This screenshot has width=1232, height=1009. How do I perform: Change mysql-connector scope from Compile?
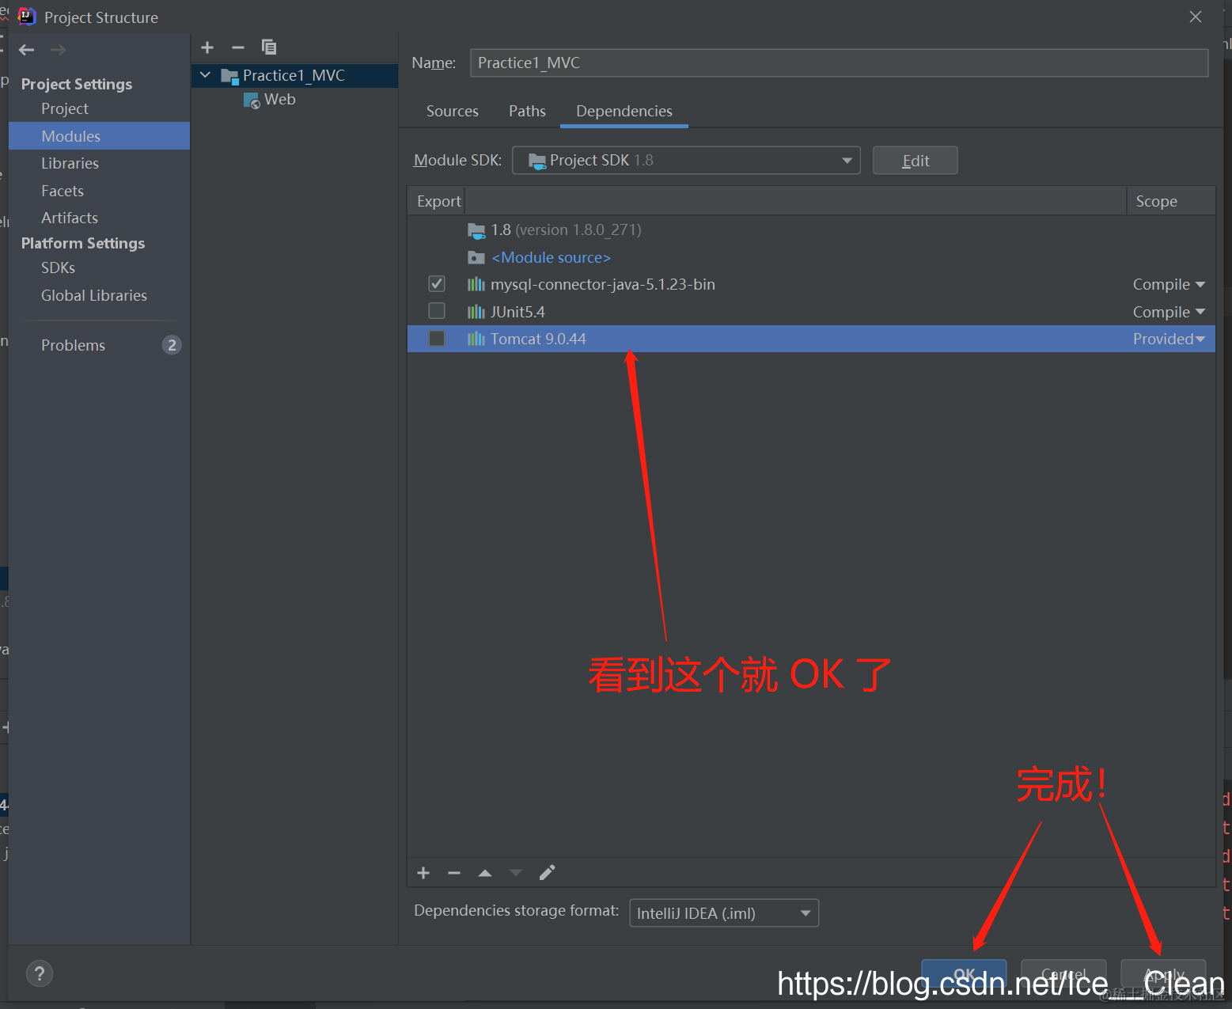pyautogui.click(x=1169, y=285)
